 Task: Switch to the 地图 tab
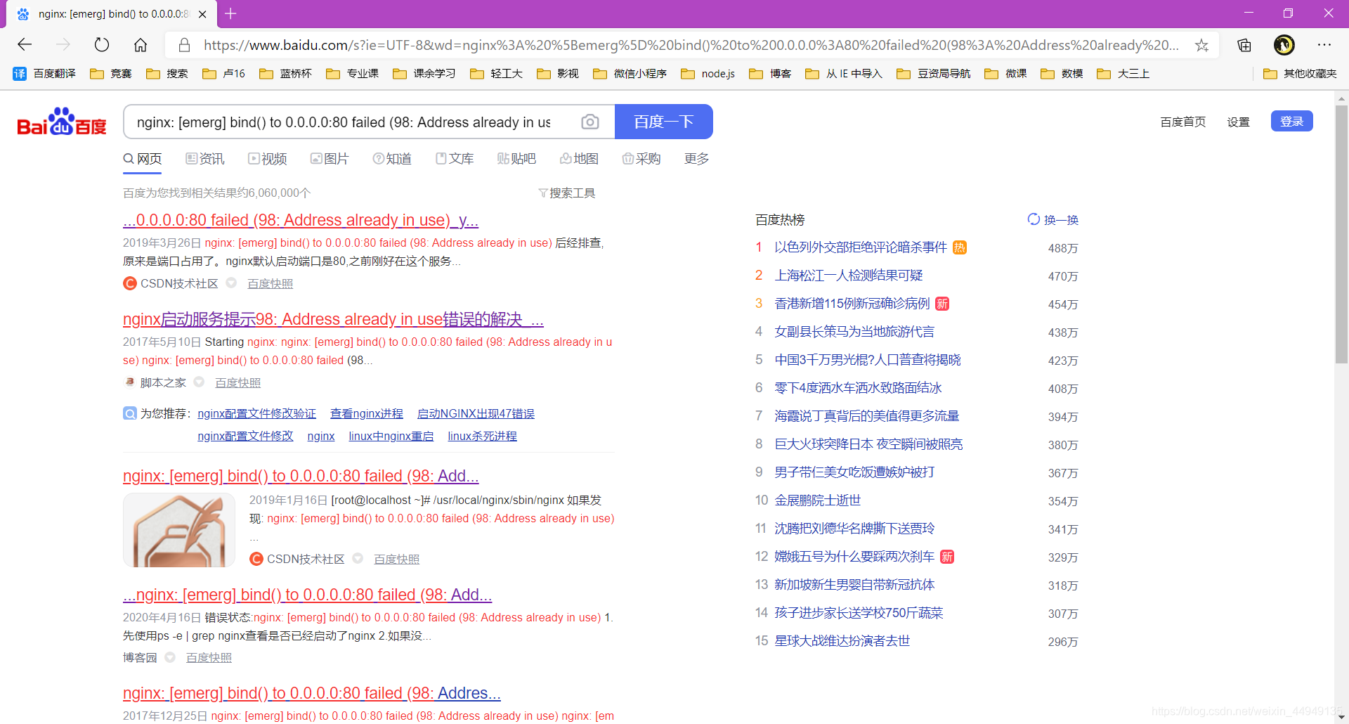coord(579,159)
